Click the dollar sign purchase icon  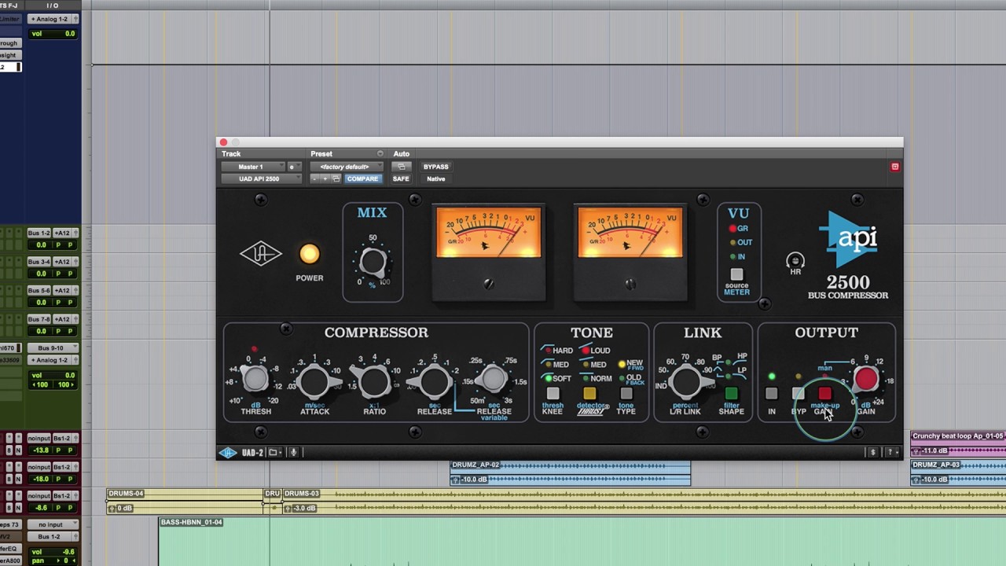click(x=872, y=453)
